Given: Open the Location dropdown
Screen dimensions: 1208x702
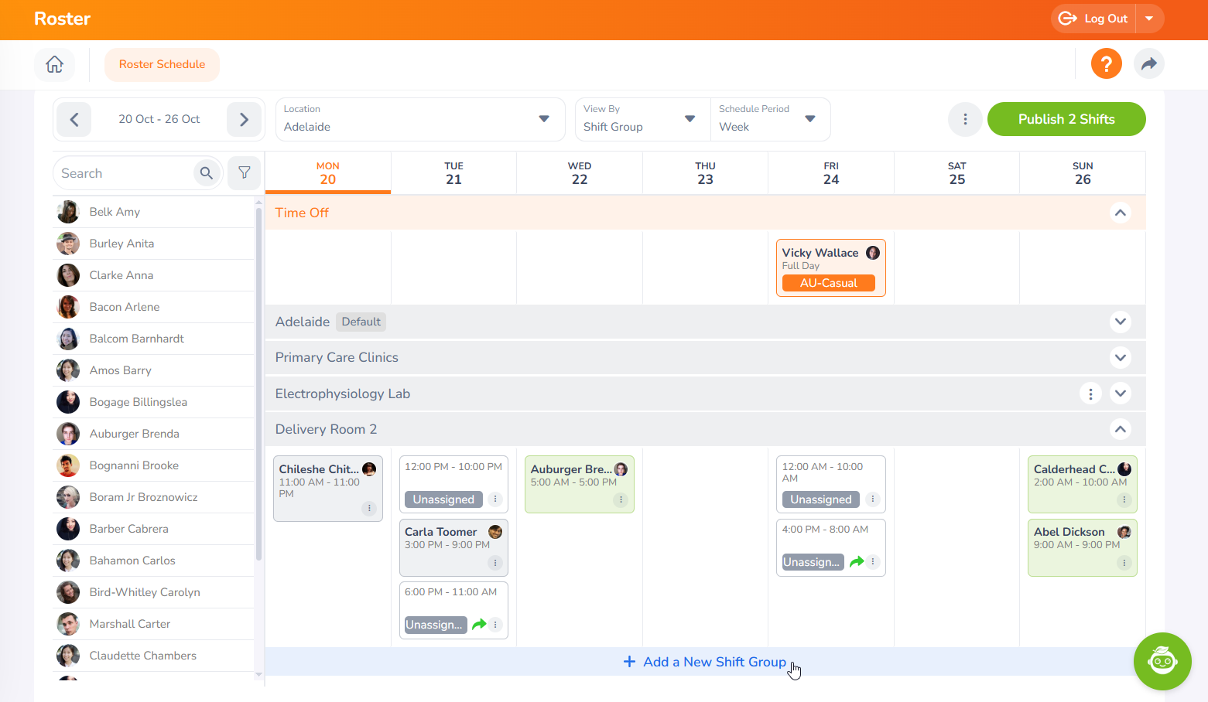Looking at the screenshot, I should (420, 119).
